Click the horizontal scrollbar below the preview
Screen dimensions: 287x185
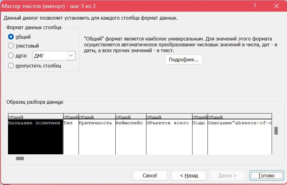[20, 159]
